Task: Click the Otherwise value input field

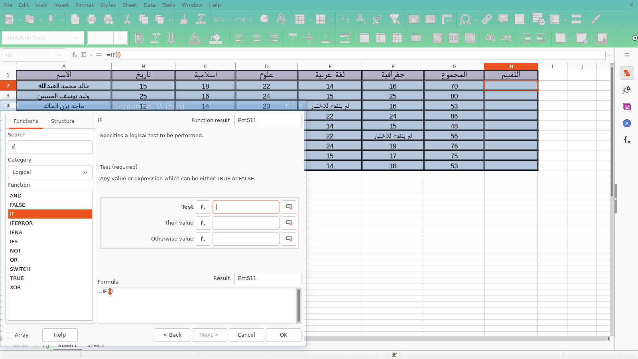Action: pos(246,239)
